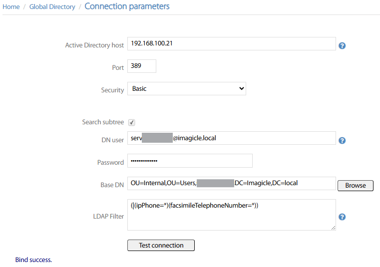Click the LDAP Filter textarea resize handle
The height and width of the screenshot is (267, 380).
click(x=333, y=228)
